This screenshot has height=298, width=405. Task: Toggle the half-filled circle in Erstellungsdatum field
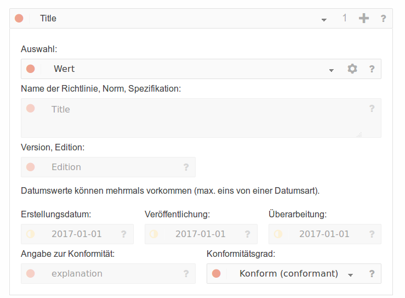coord(31,234)
